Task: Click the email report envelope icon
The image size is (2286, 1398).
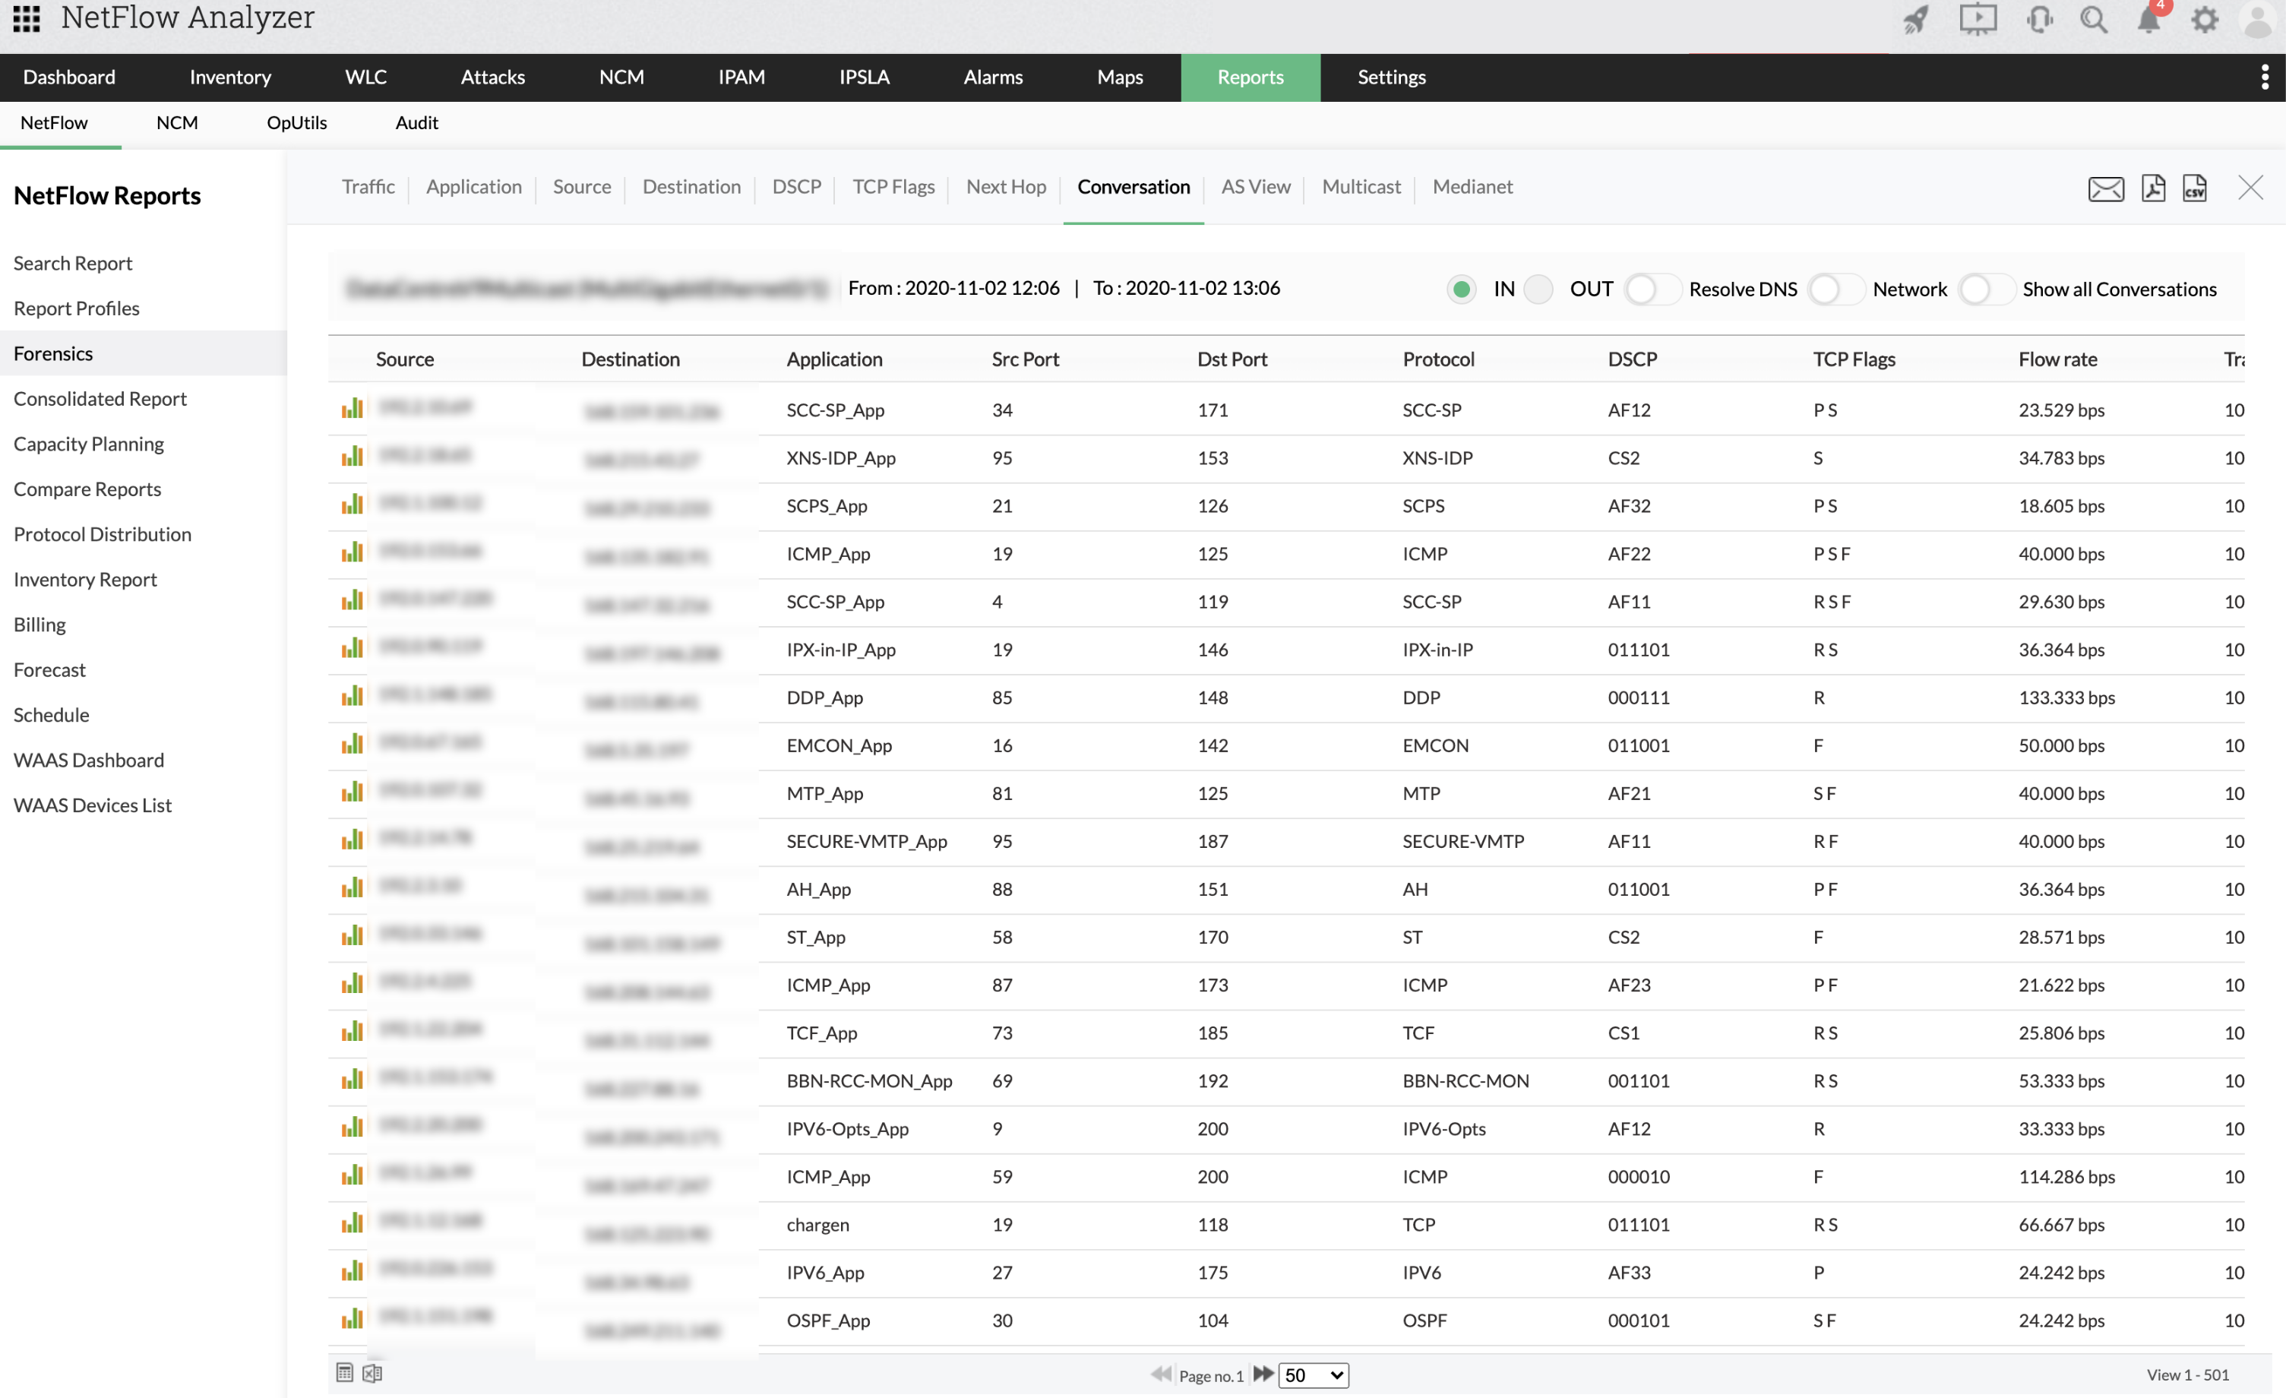Action: point(2105,188)
